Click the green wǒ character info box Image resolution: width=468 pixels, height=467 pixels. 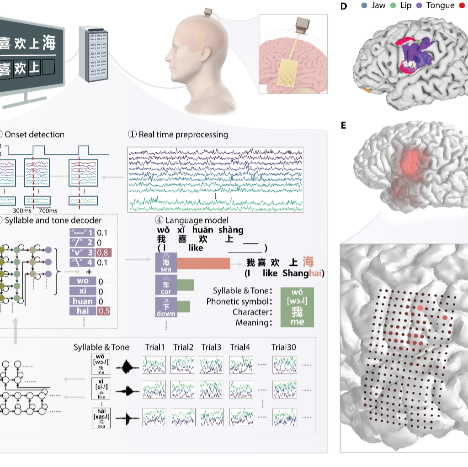pyautogui.click(x=297, y=307)
